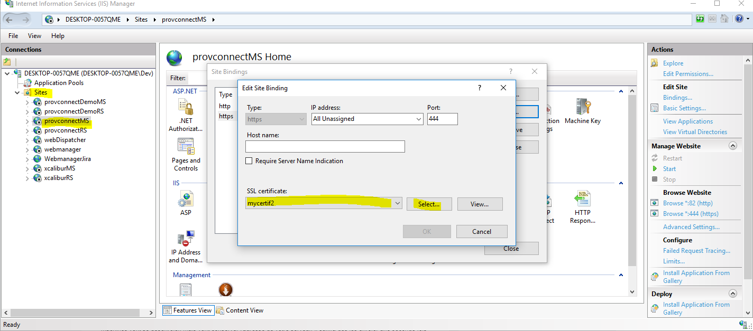Click the navigate Back arrow
The width and height of the screenshot is (753, 331).
click(10, 20)
